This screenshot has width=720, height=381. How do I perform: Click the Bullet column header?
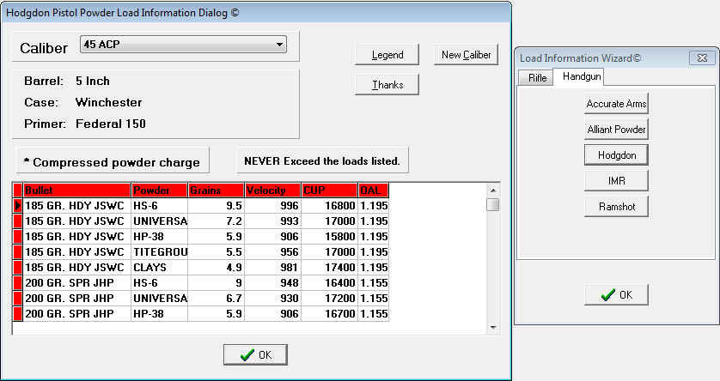(x=77, y=190)
